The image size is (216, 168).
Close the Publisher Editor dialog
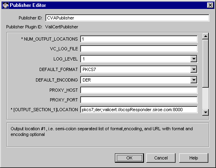pos(210,5)
